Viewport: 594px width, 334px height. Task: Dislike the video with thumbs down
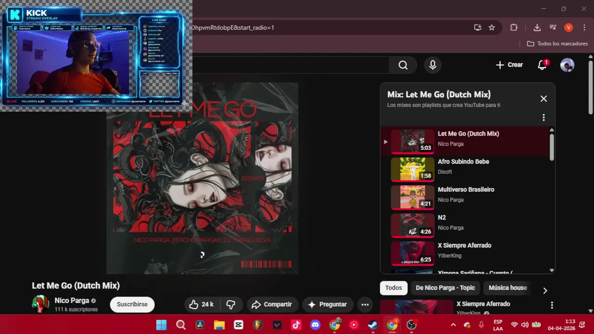pyautogui.click(x=231, y=304)
